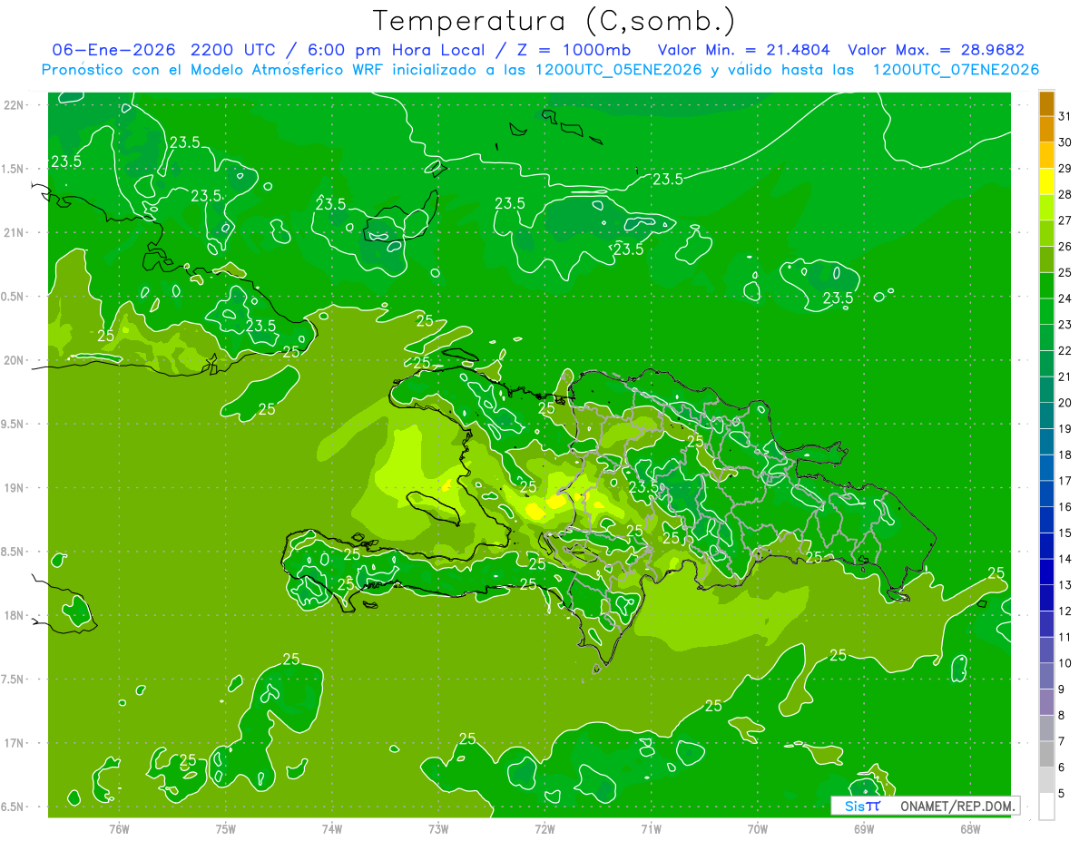1089x841 pixels.
Task: Pick the olive-green swatch between 25 and 26
Action: pos(1046,259)
